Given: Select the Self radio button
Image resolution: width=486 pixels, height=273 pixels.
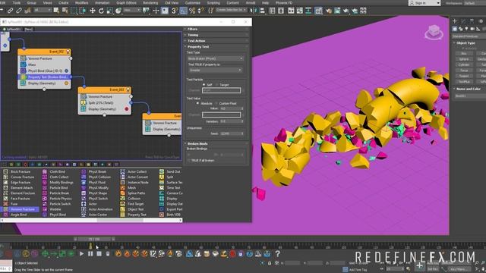Looking at the screenshot, I should [x=204, y=84].
